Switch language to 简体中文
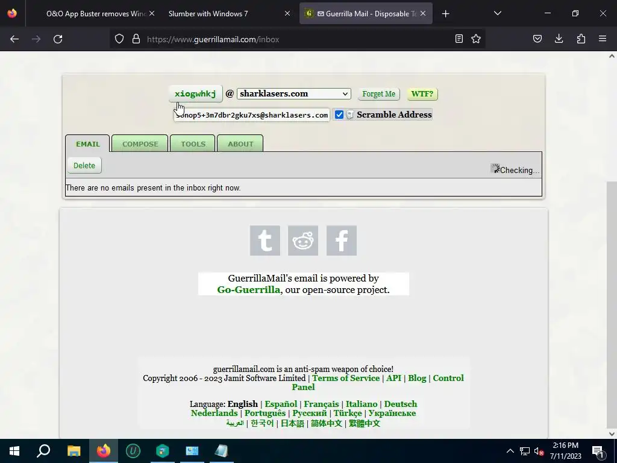Viewport: 617px width, 463px height. point(326,423)
